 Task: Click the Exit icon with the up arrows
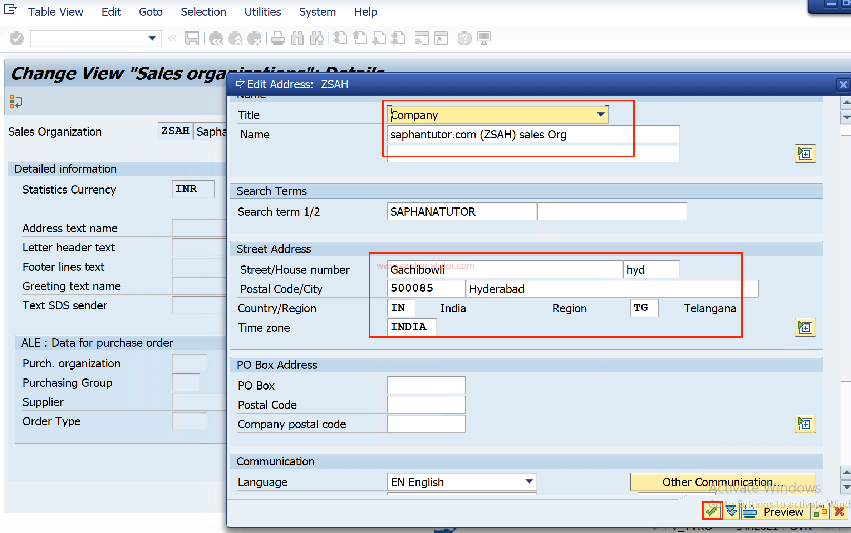tap(235, 38)
